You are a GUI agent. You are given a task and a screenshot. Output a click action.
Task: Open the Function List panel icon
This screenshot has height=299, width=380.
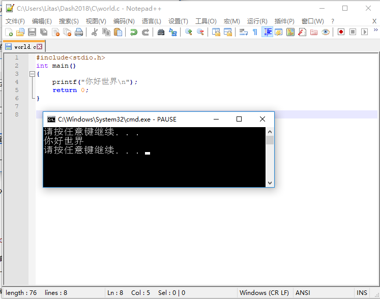point(302,32)
